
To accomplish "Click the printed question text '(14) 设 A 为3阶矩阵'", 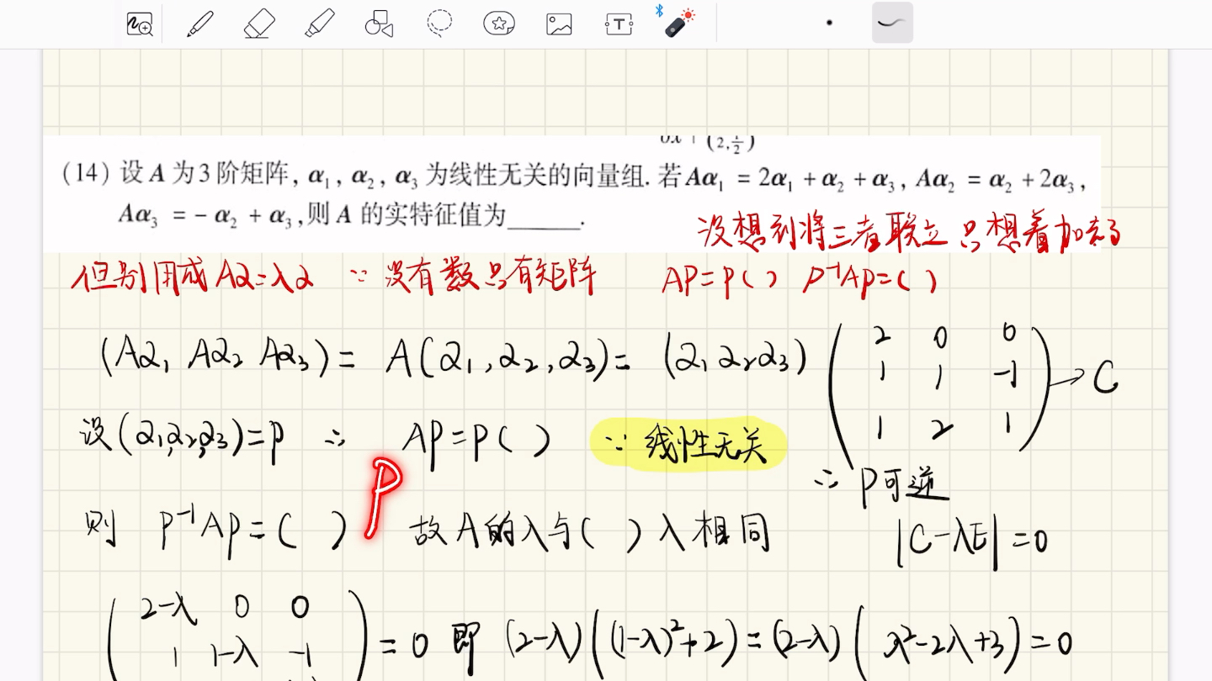I will click(175, 175).
